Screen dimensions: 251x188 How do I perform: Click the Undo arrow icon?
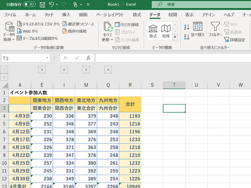pos(52,5)
